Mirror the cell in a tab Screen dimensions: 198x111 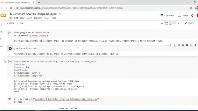click(x=191, y=45)
